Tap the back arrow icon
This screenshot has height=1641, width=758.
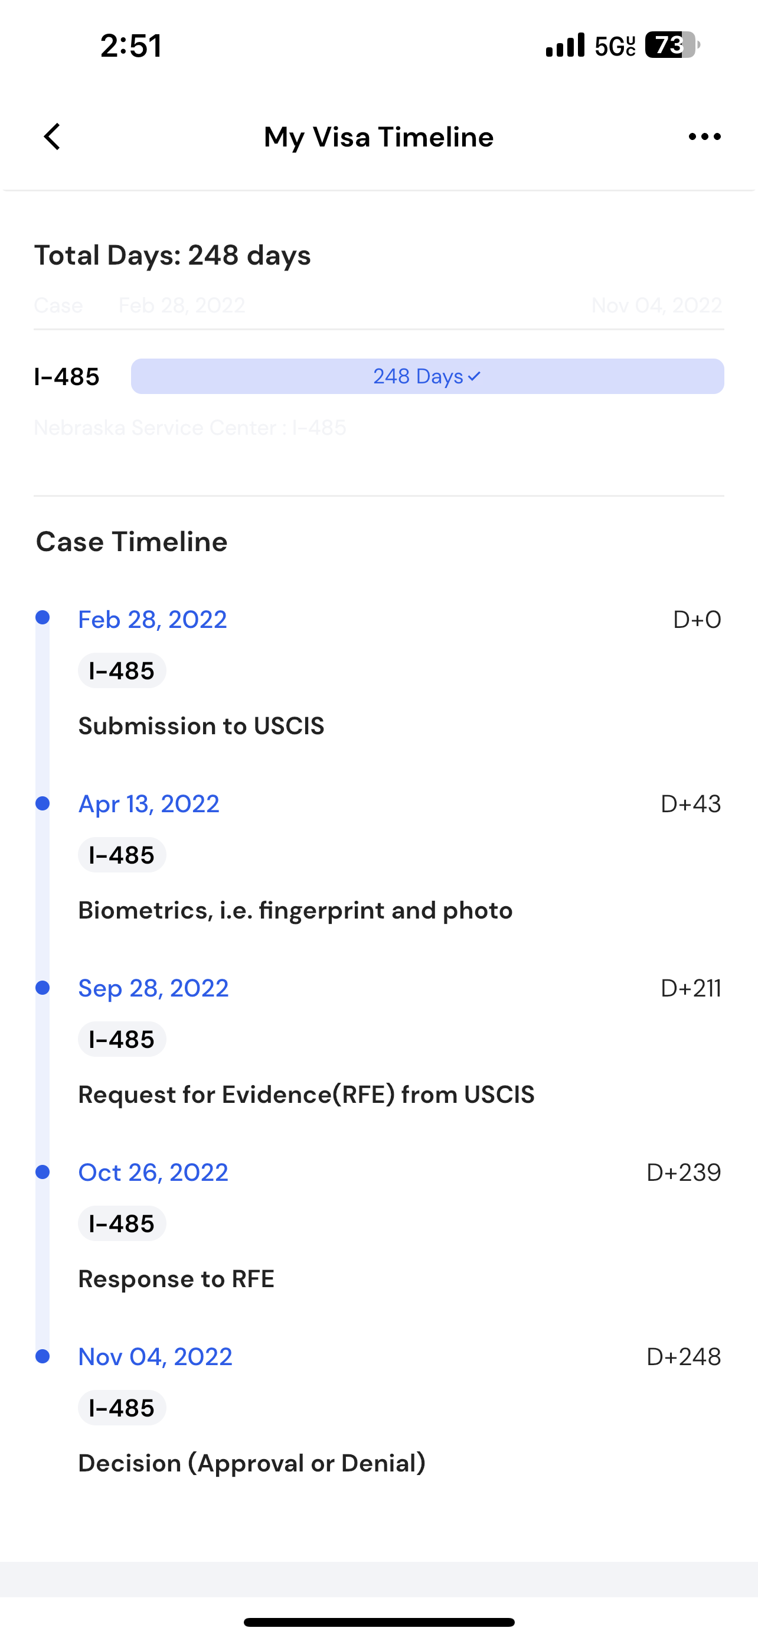[x=52, y=137]
